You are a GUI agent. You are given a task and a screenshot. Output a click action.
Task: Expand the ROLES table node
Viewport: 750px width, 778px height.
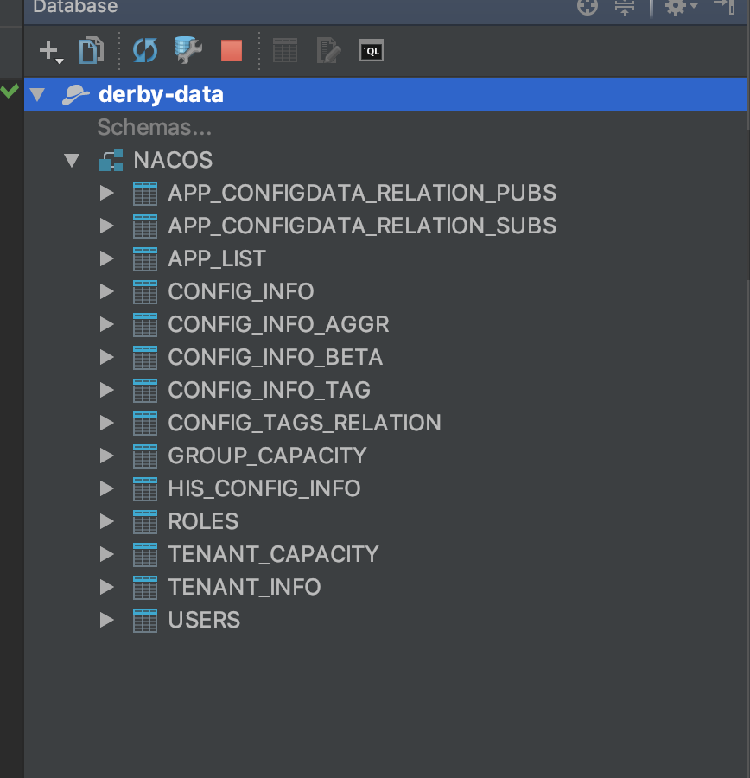(x=106, y=521)
